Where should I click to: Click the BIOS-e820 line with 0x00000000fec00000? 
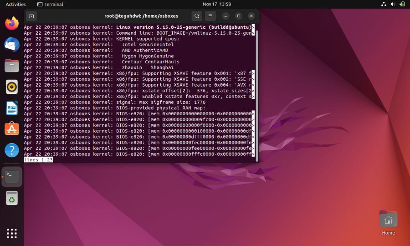139,142
